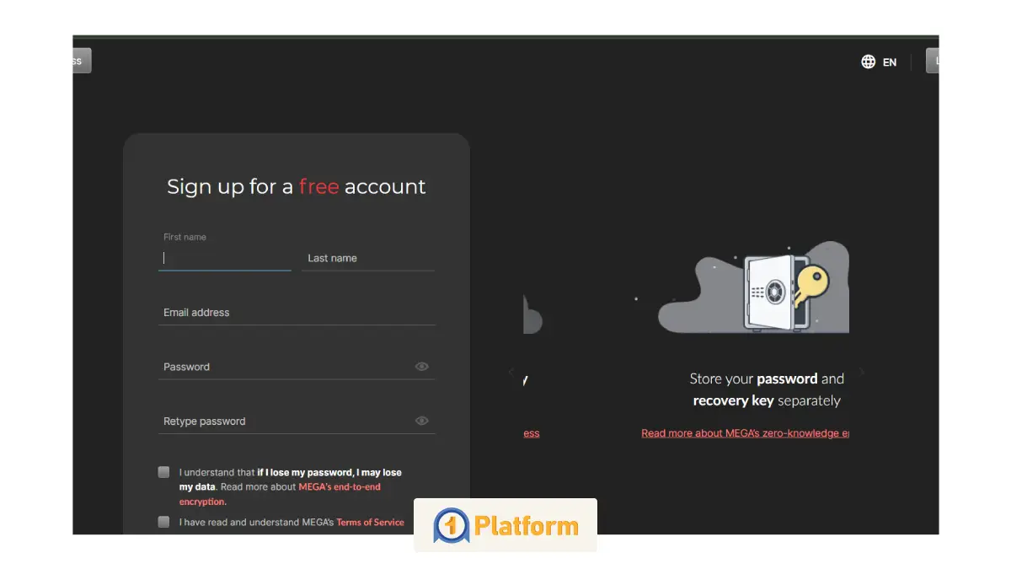
Task: Open the Terms of Service link
Action: (x=370, y=523)
